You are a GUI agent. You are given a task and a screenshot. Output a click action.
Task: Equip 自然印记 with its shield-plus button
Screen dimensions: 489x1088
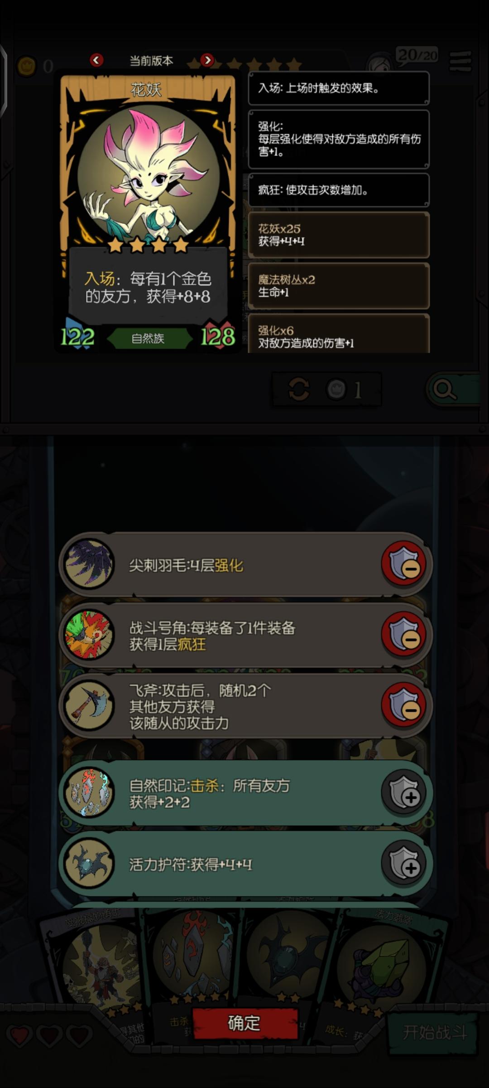click(403, 792)
